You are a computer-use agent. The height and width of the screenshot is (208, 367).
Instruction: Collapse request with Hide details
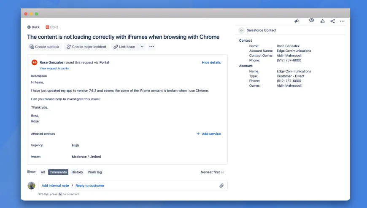point(211,62)
